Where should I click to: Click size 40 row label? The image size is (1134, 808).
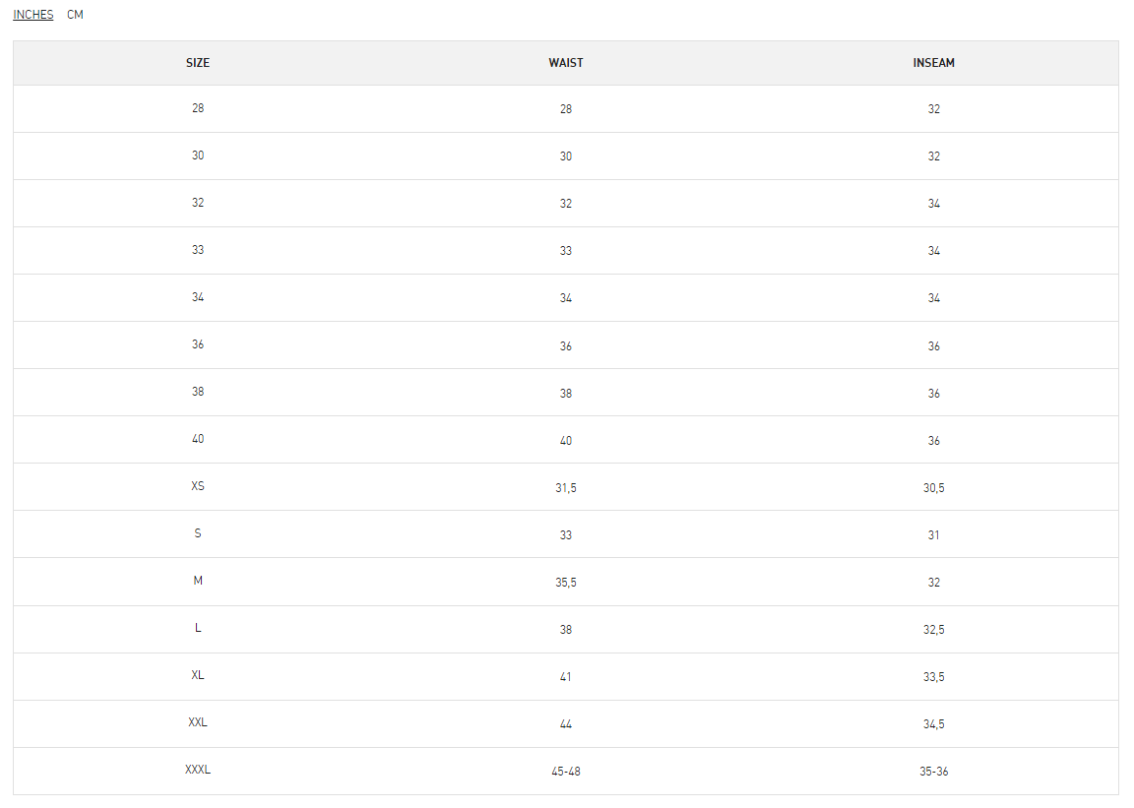coord(198,439)
